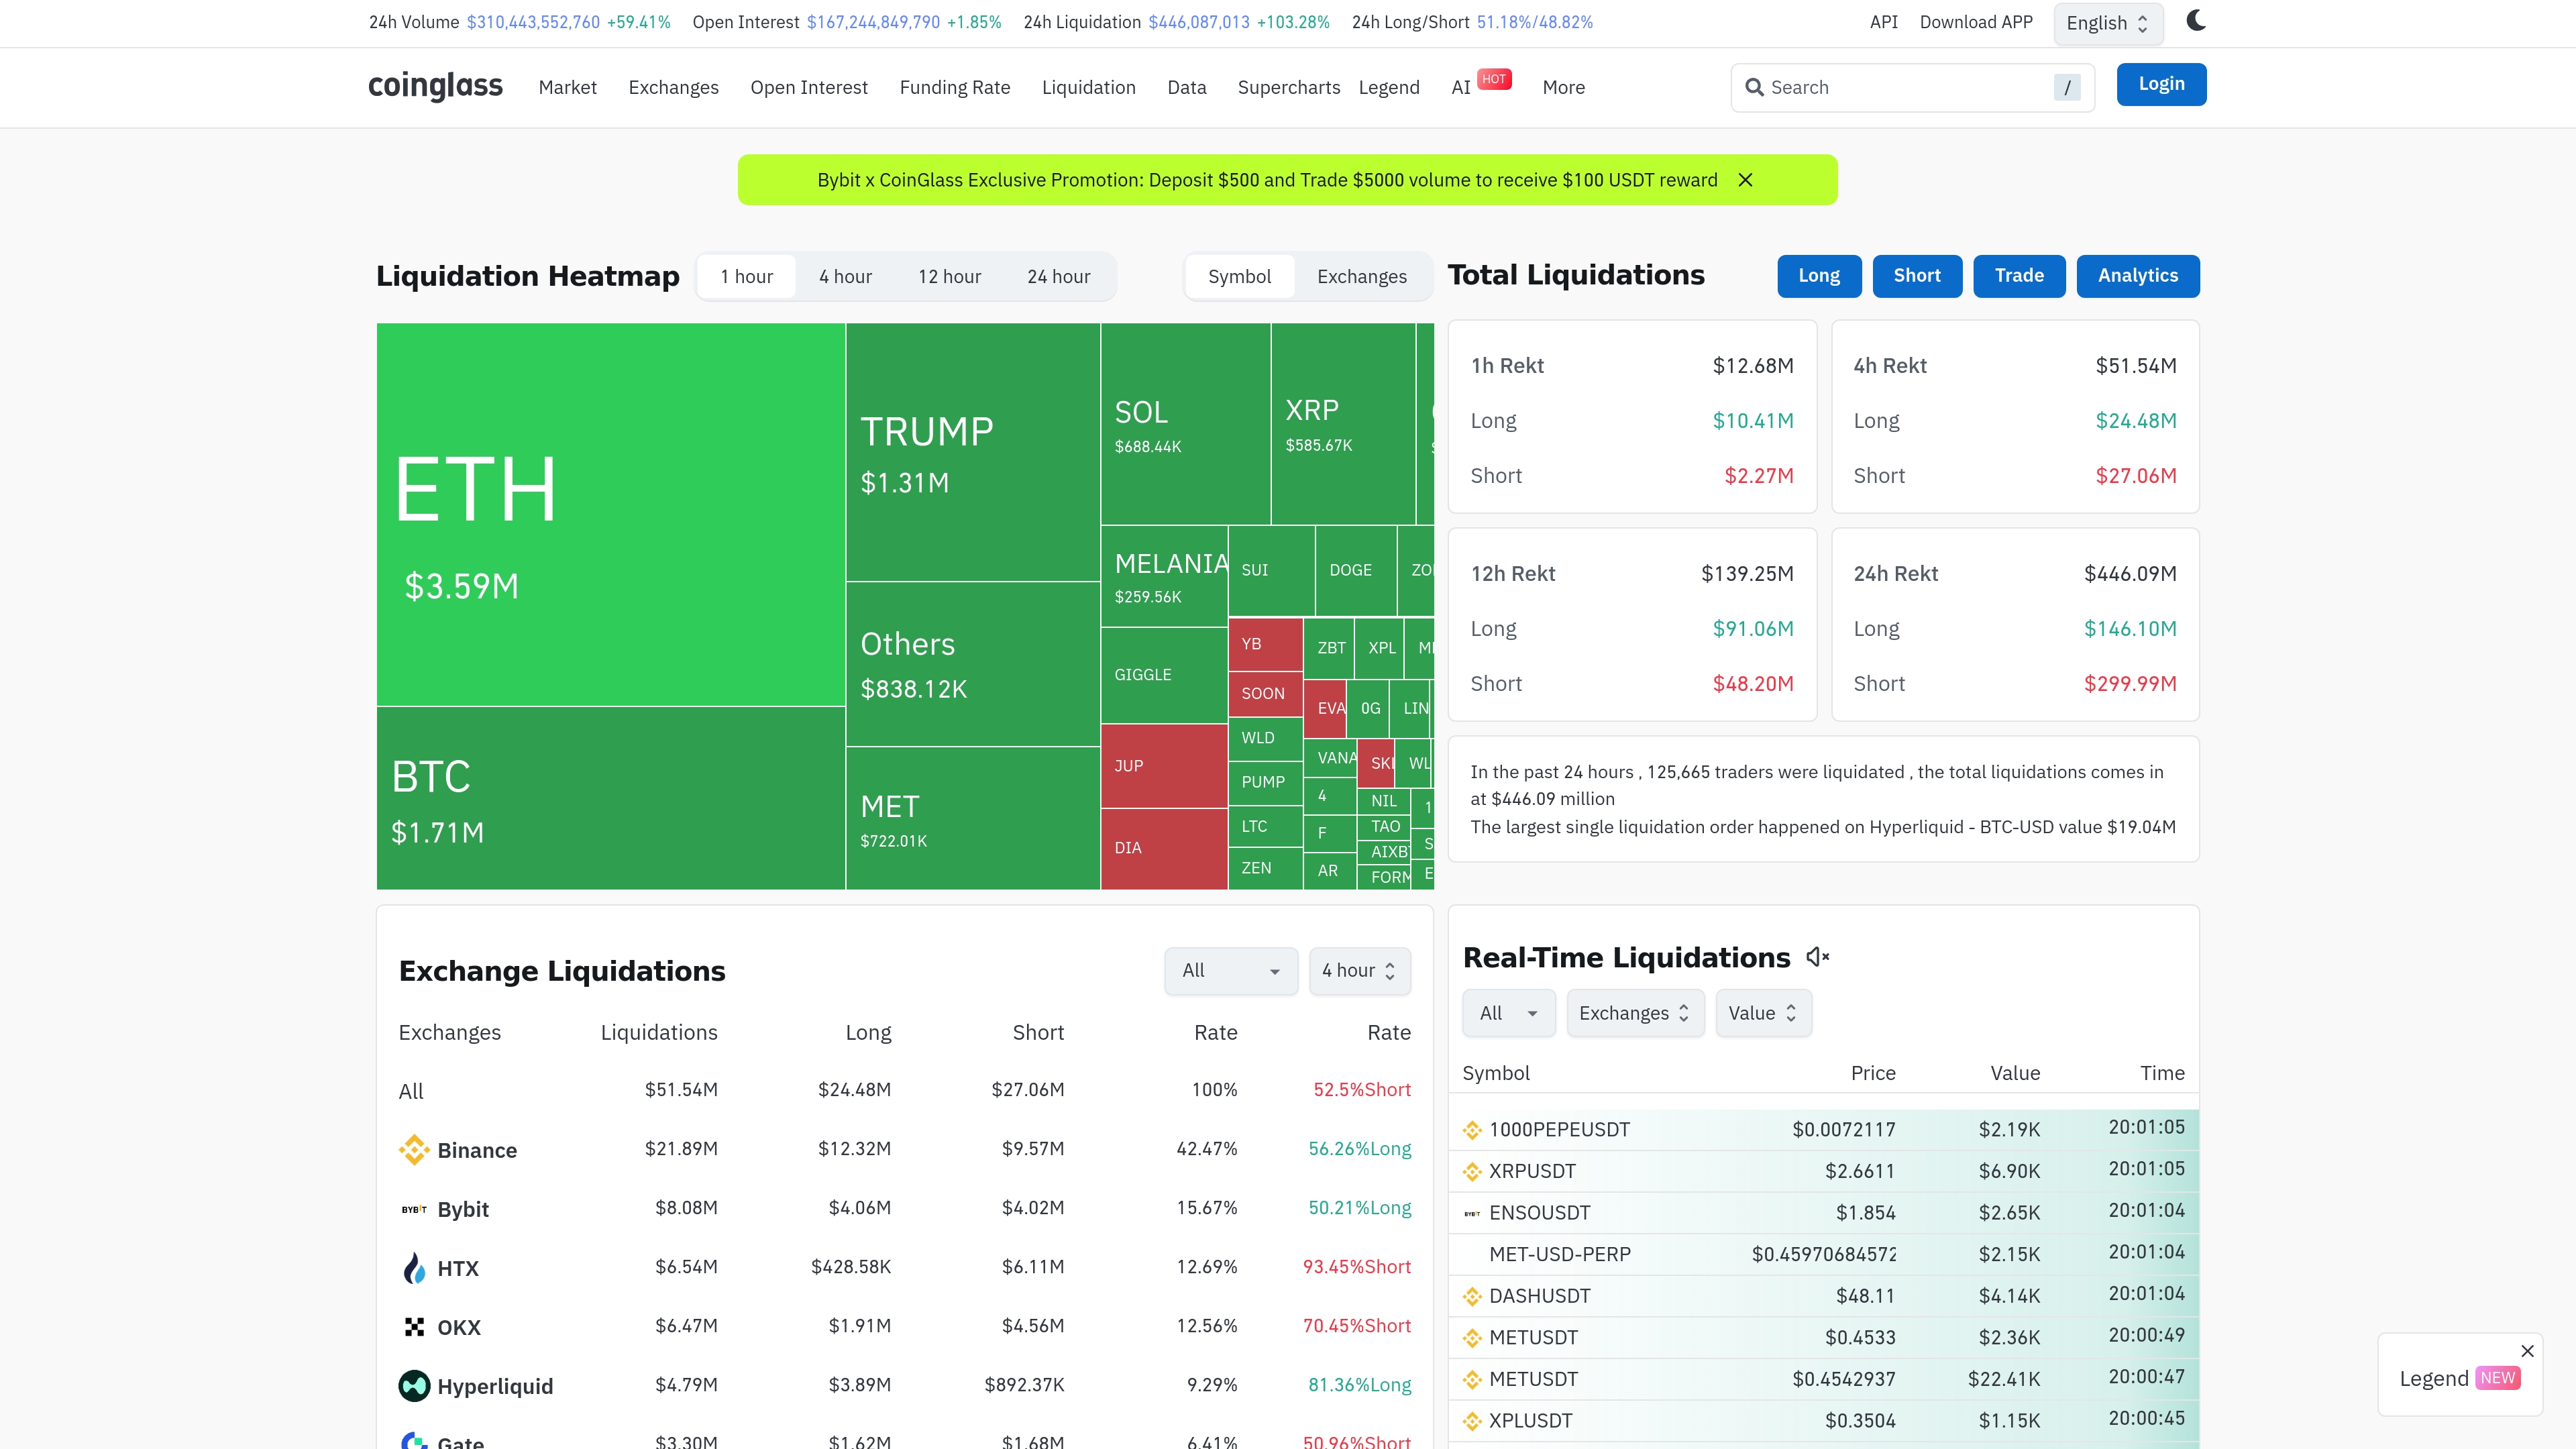The width and height of the screenshot is (2576, 1449).
Task: Toggle dark mode moon icon
Action: (2195, 21)
